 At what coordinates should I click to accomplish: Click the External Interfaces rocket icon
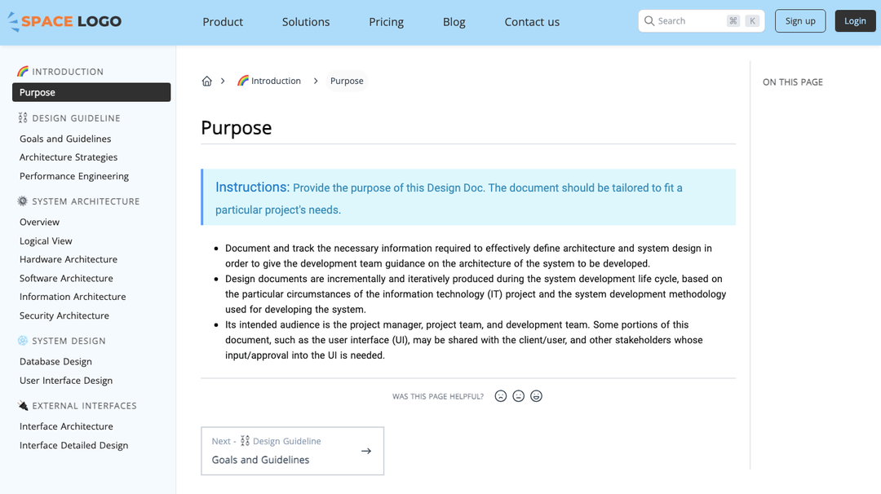point(22,405)
